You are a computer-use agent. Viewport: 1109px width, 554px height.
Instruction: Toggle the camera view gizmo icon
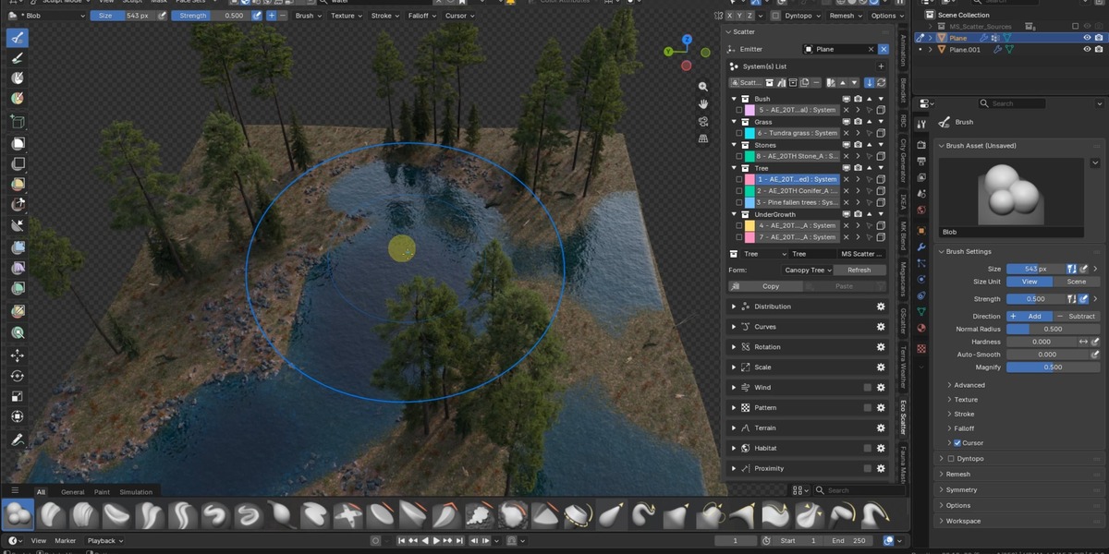click(x=703, y=121)
